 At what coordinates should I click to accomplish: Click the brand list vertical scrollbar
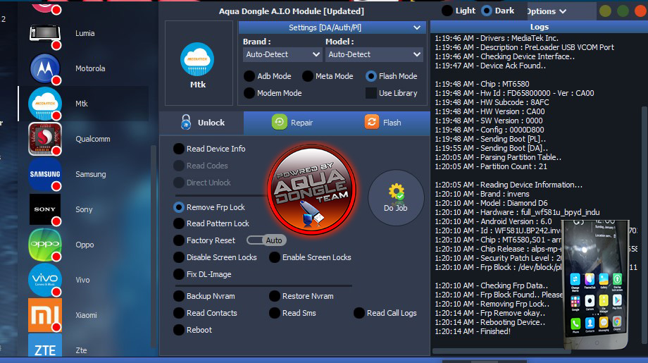154,245
